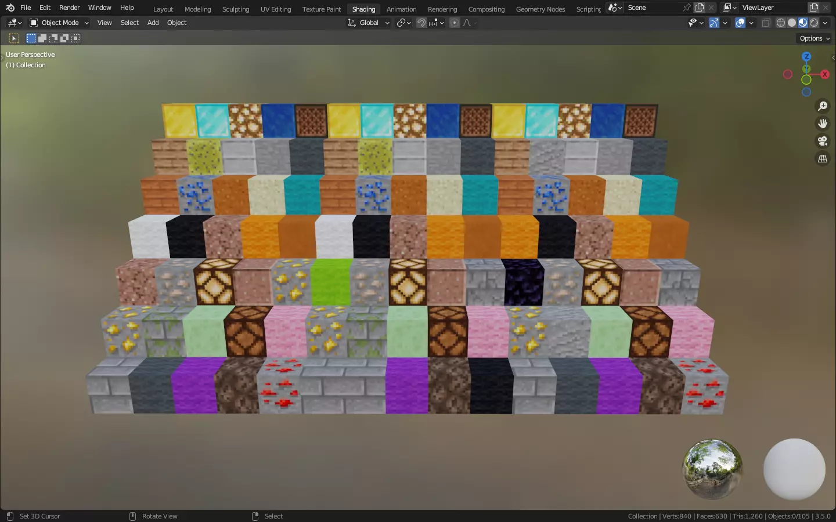Switch perspective/orthographic projection grid icon
Screen dimensions: 836x522
[823, 158]
